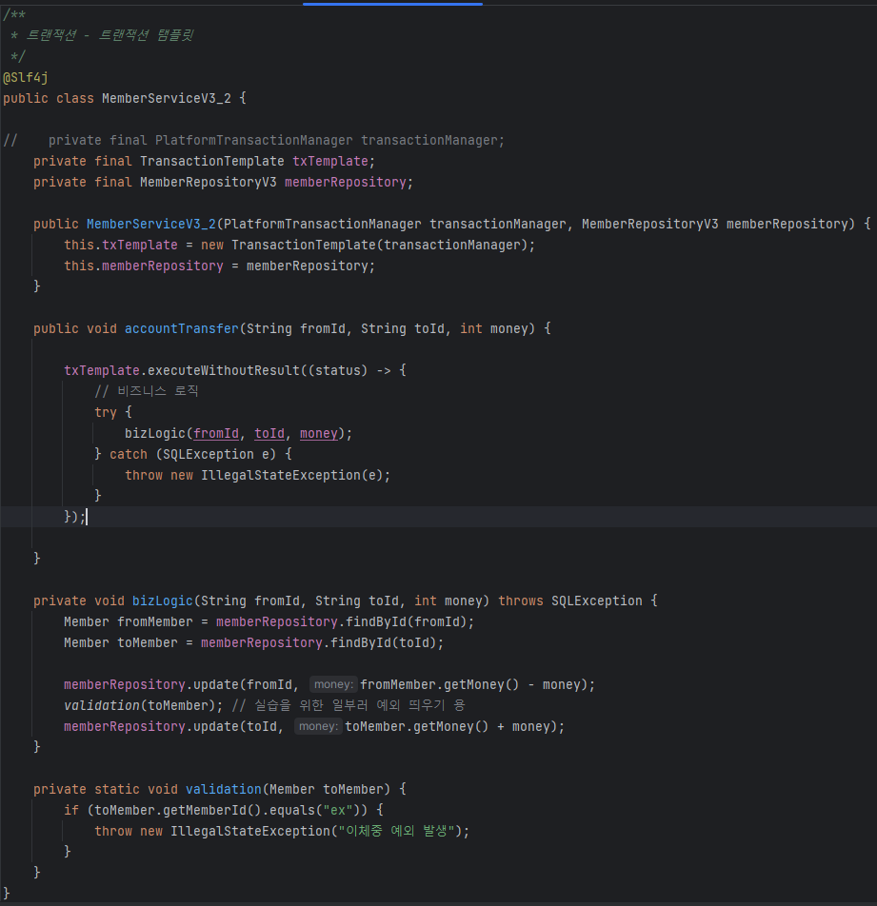This screenshot has width=877, height=906.
Task: Click comment '실습을 위한 일부러 예외 띄우기 용'
Action: (360, 705)
